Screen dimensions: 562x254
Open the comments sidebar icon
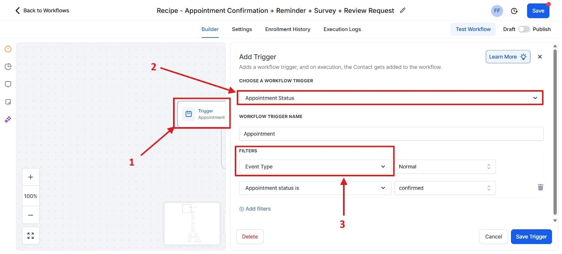(8, 84)
